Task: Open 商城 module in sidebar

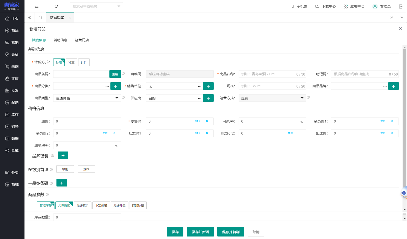Action: point(12,184)
